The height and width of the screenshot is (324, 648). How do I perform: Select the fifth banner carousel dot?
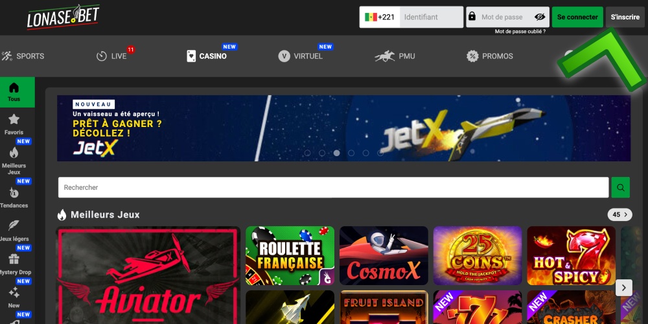click(365, 153)
